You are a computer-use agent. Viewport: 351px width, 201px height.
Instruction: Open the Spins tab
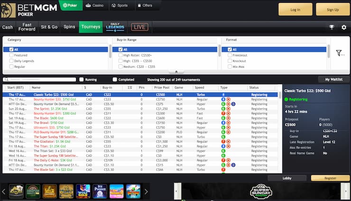pyautogui.click(x=69, y=27)
